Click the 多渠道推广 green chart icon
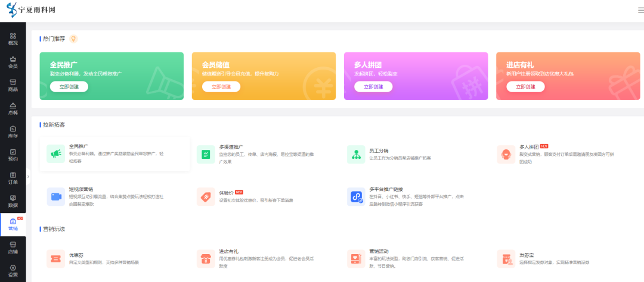 pyautogui.click(x=206, y=154)
